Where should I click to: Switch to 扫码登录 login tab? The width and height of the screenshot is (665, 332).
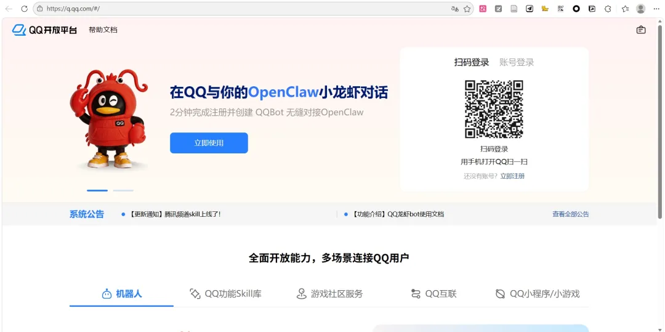[472, 62]
